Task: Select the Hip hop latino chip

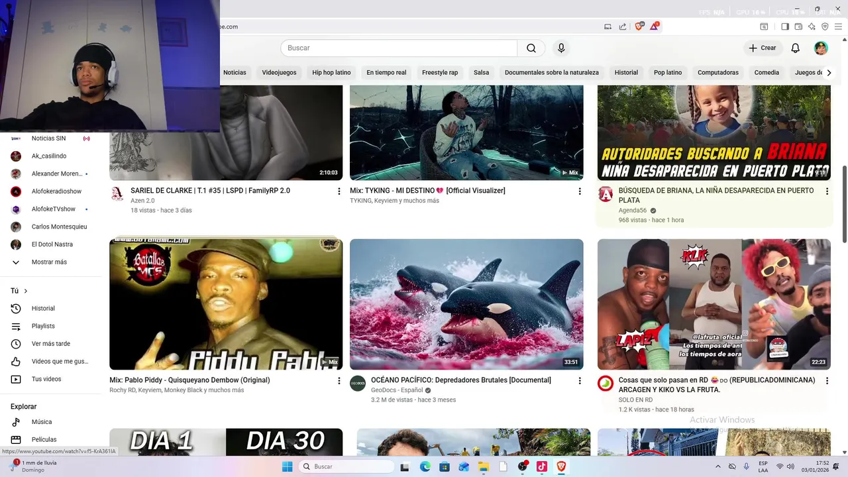Action: 331,72
